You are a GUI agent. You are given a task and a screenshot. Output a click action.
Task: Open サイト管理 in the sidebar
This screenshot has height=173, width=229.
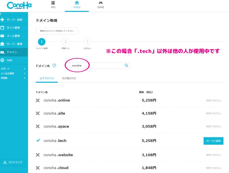(14, 28)
